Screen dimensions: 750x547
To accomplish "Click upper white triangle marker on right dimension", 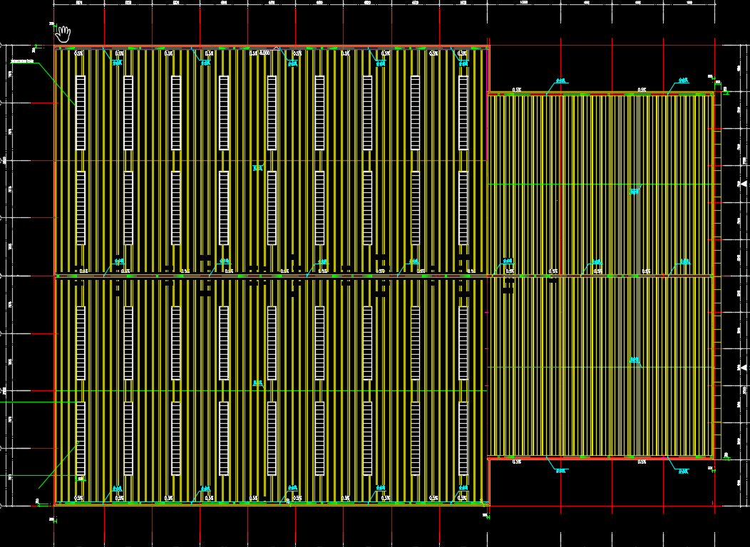I will point(744,184).
